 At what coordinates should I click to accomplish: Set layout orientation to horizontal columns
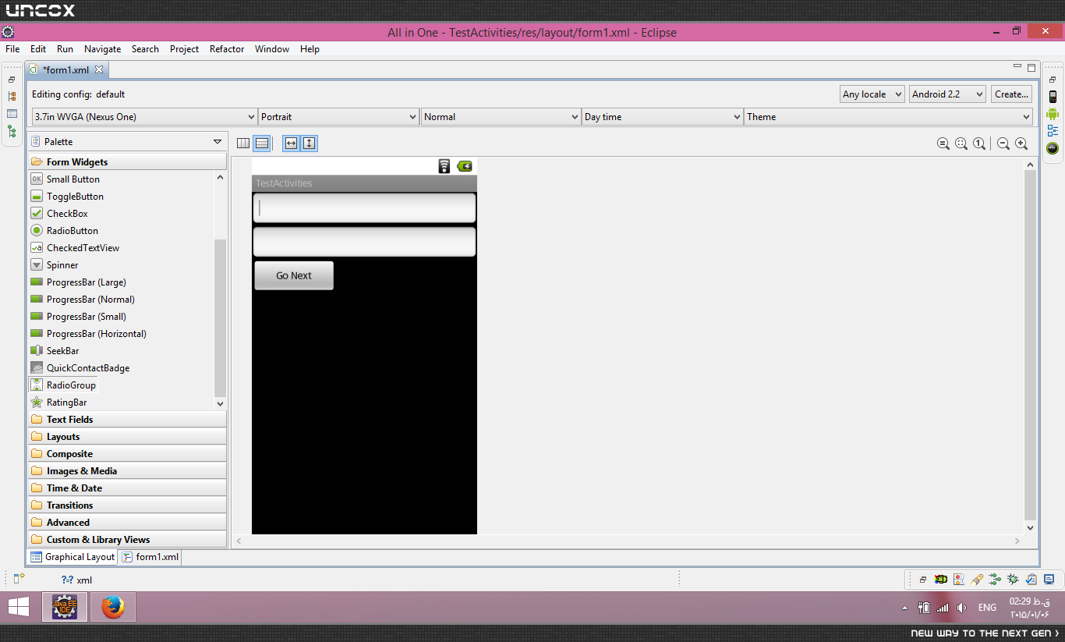(243, 144)
